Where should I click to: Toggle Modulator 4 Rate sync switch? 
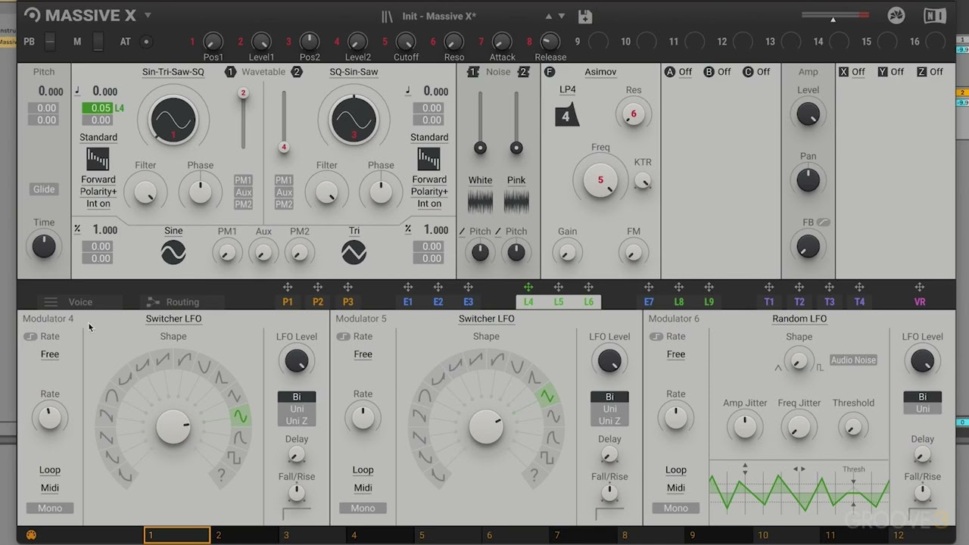coord(30,337)
